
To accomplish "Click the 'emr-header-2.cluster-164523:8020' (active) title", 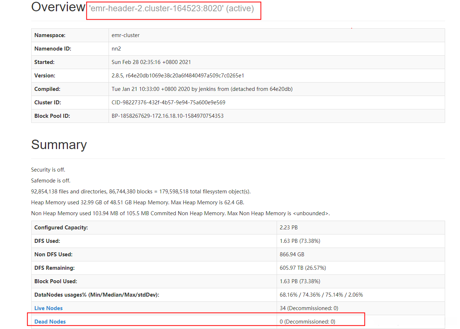I will coord(171,8).
